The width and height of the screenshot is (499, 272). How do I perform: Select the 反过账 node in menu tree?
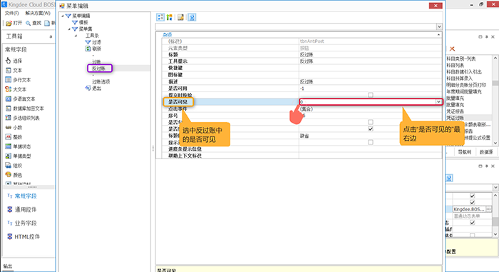click(99, 69)
